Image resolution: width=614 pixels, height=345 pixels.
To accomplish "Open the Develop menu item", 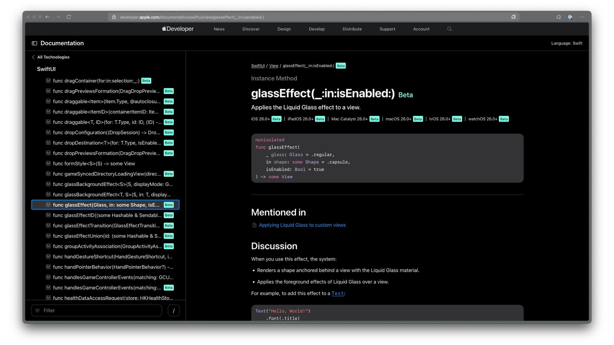I will (317, 29).
